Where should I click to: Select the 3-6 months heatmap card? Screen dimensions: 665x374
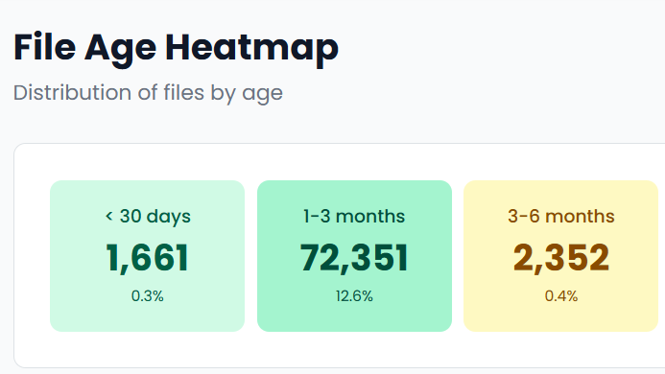coord(560,256)
